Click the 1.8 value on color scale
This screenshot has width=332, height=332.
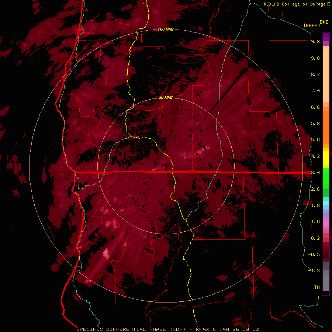coord(315,205)
